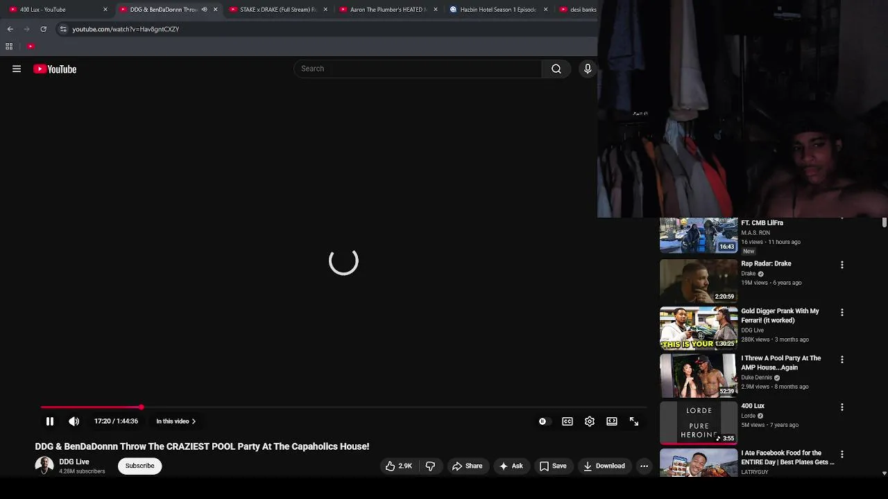Click the 17:20 / 1:44:36 time display
Image resolution: width=888 pixels, height=499 pixels.
click(x=117, y=421)
